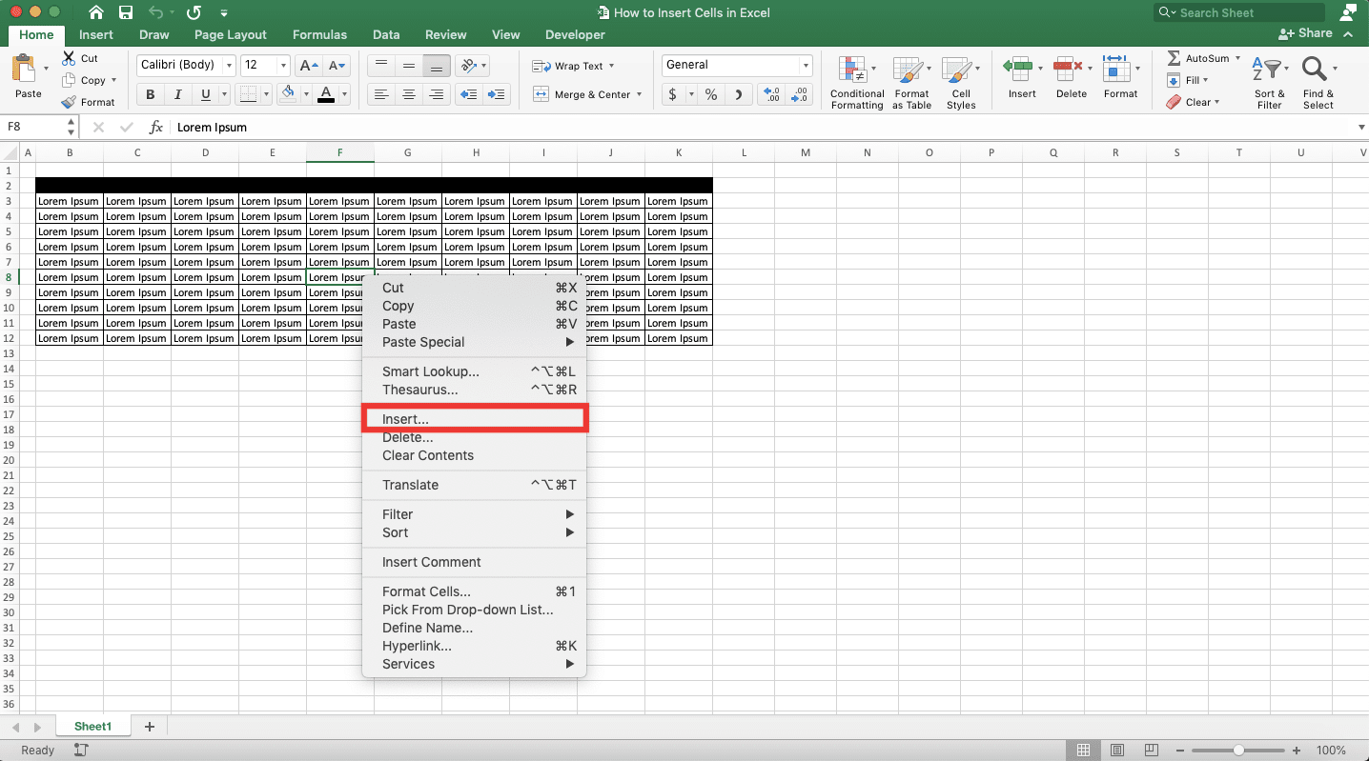Decrease font size with the smaller A icon

point(337,66)
